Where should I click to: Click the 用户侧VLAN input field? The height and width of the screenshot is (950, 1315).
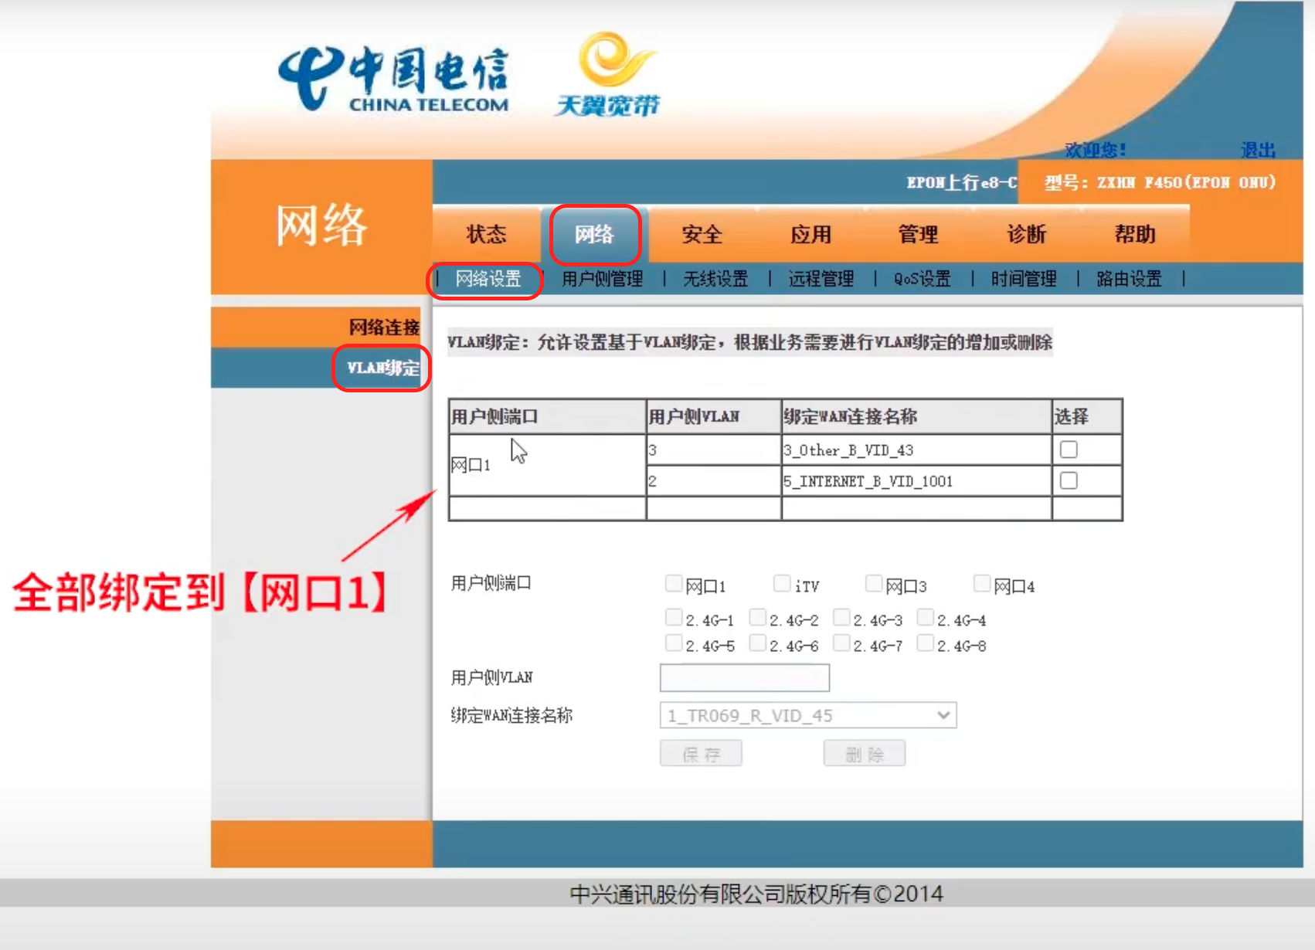pyautogui.click(x=744, y=678)
